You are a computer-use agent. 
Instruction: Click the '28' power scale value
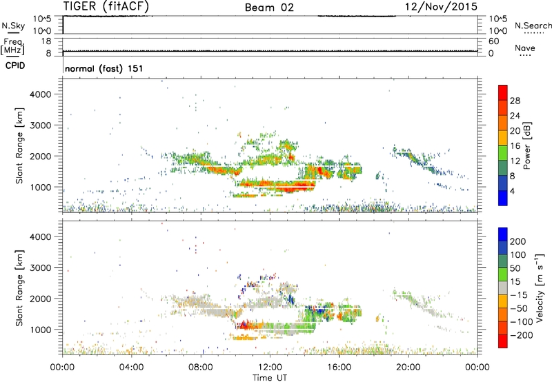click(515, 101)
